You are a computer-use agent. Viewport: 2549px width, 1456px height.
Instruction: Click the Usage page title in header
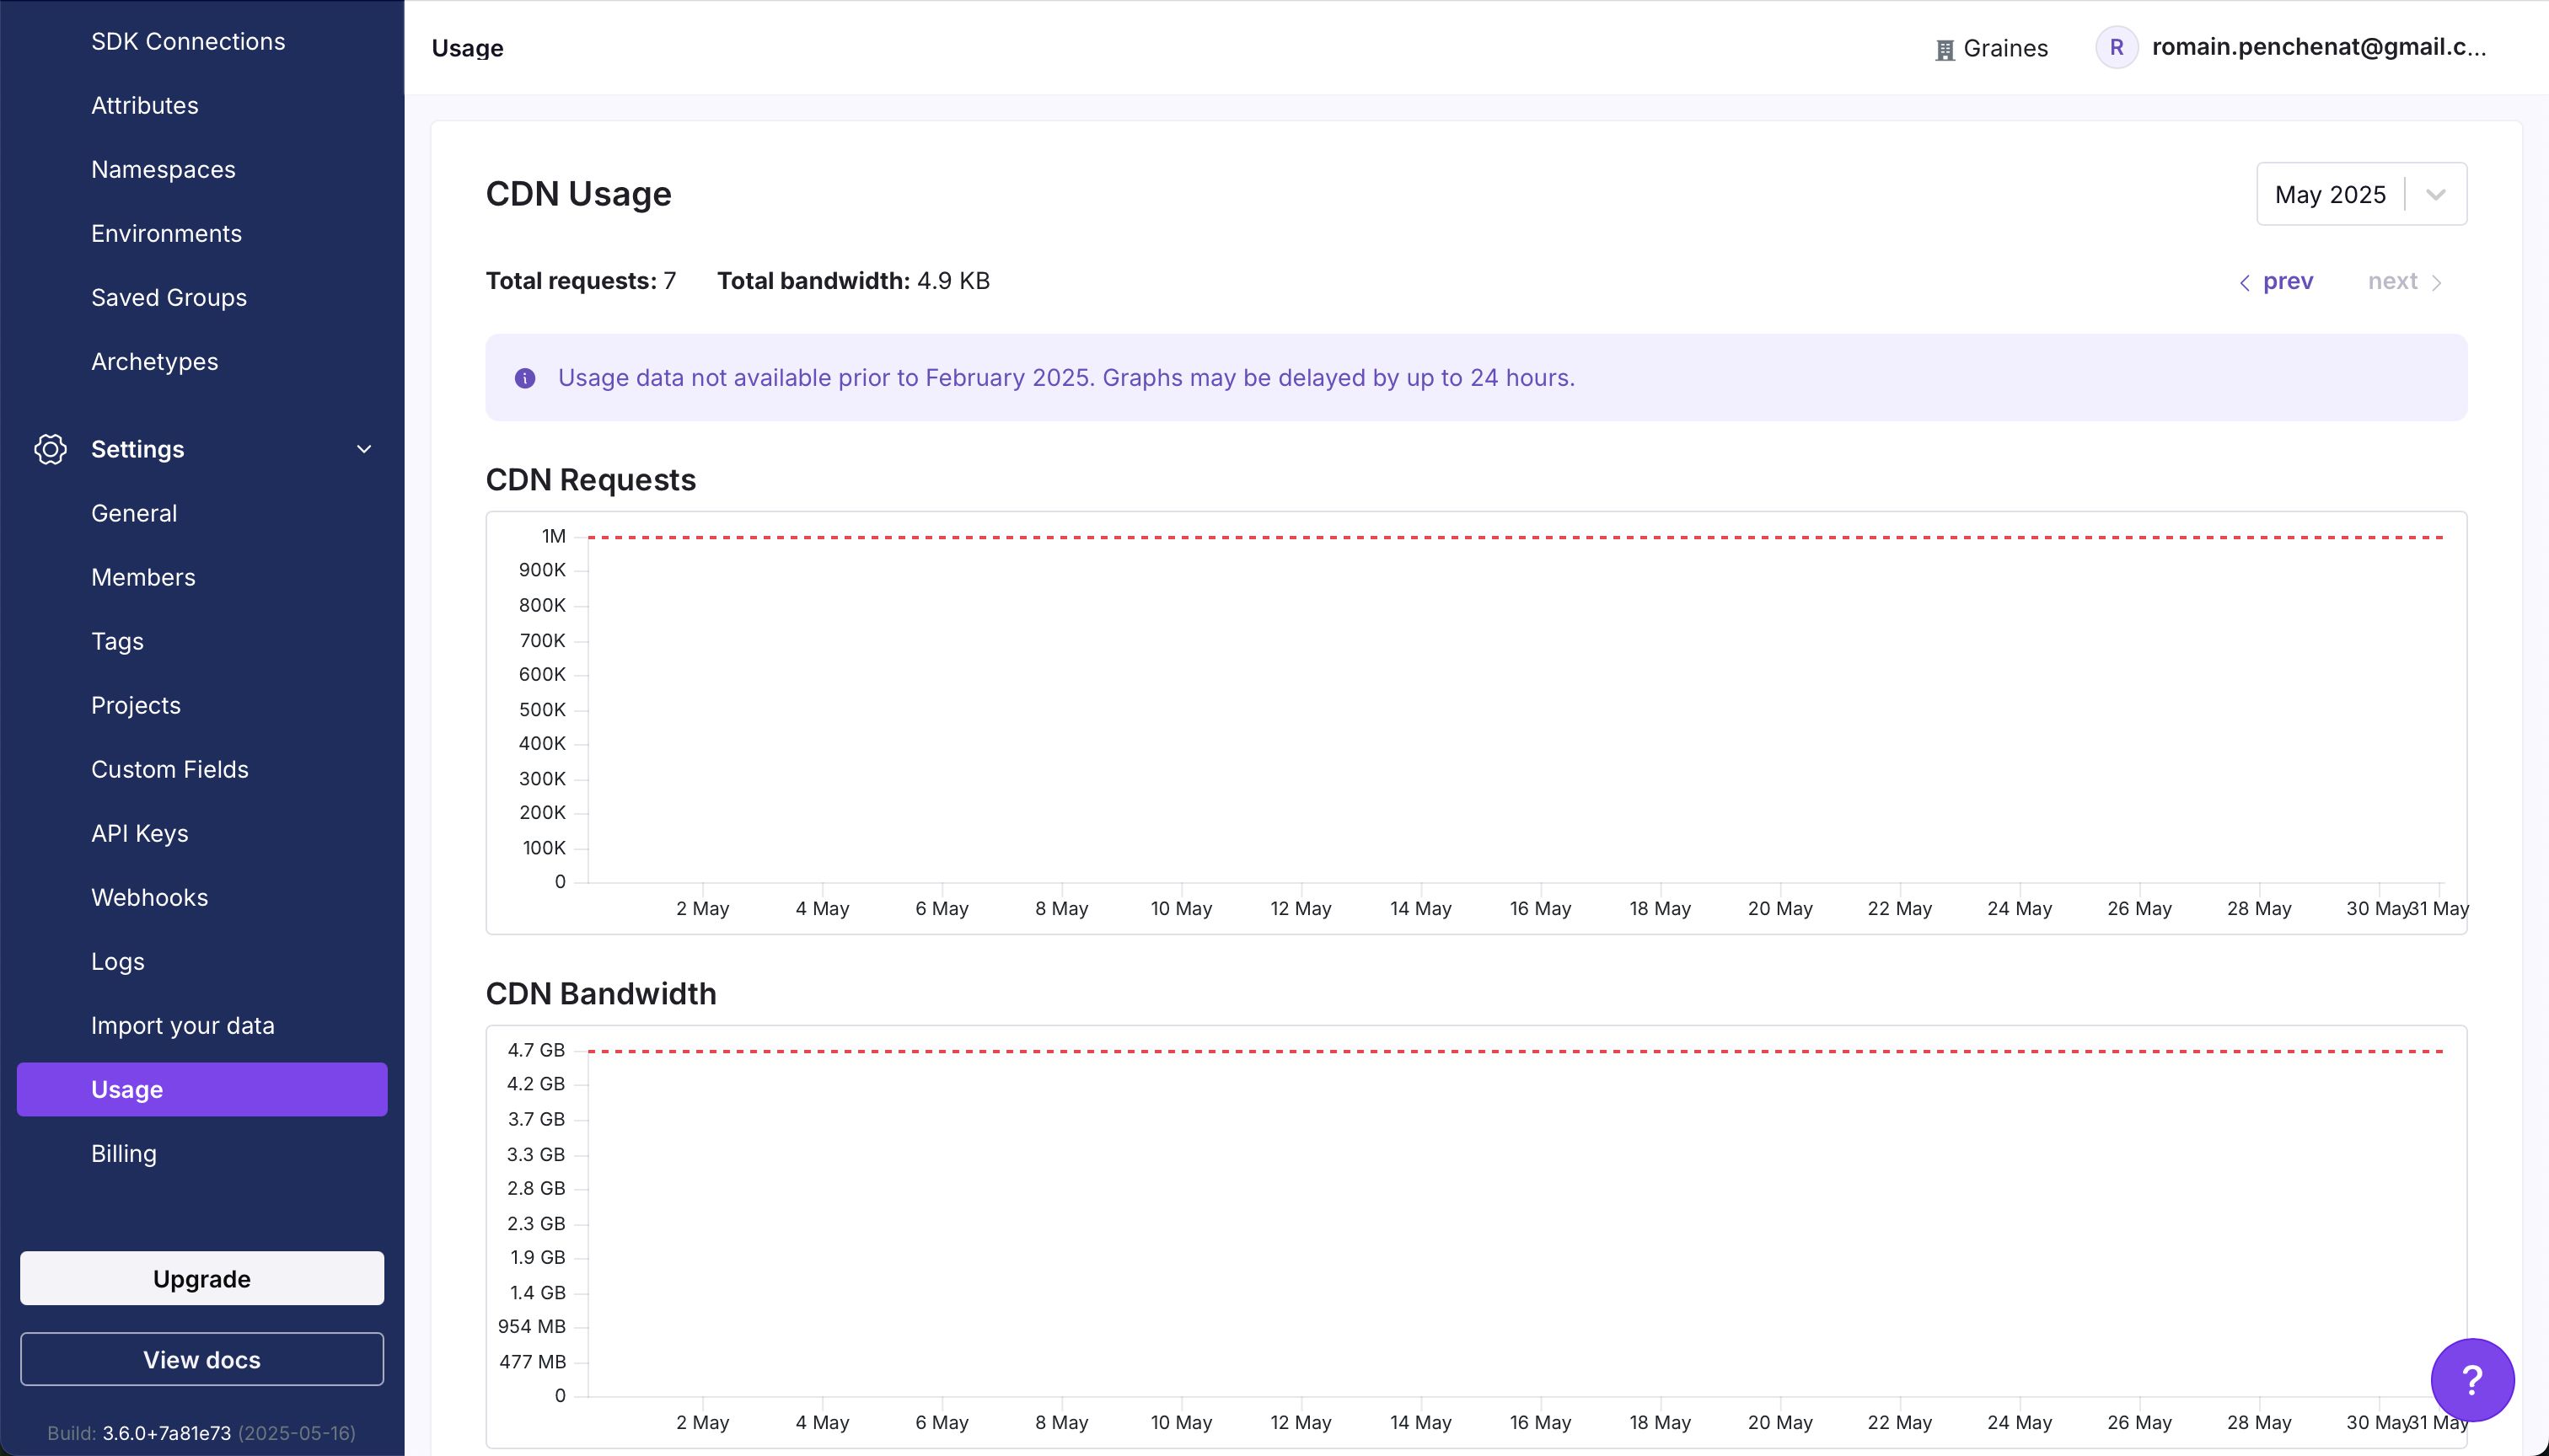tap(467, 48)
